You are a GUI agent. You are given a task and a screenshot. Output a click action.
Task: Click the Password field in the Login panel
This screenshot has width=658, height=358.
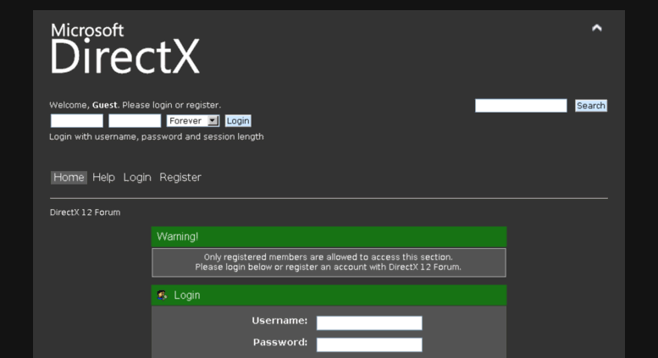pyautogui.click(x=369, y=345)
